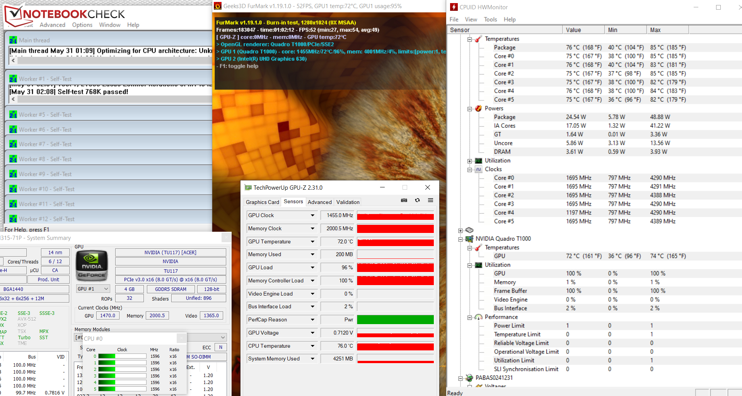742x396 pixels.
Task: Click the Main thread icon in Prime95
Action: (13, 40)
